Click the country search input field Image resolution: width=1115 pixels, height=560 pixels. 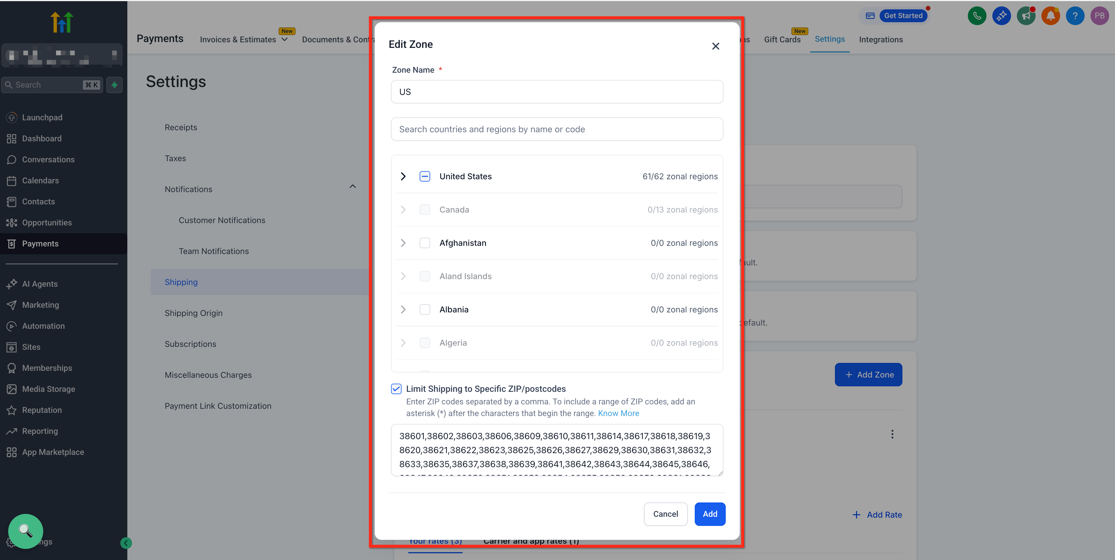[557, 129]
